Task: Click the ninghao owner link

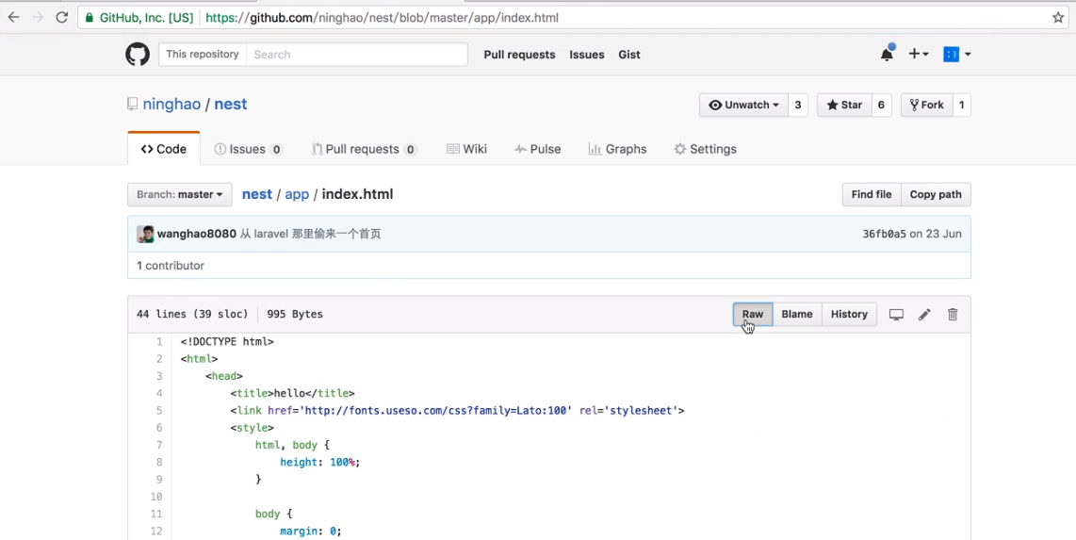Action: coord(171,105)
